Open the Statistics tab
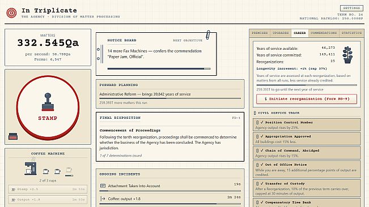This screenshot has width=369, height=207. 351,33
